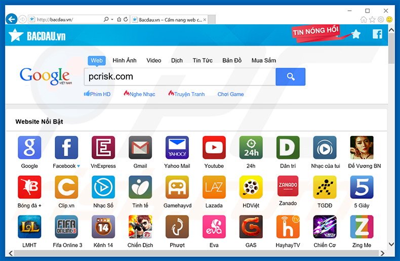Open the Gmail tile

pos(140,148)
